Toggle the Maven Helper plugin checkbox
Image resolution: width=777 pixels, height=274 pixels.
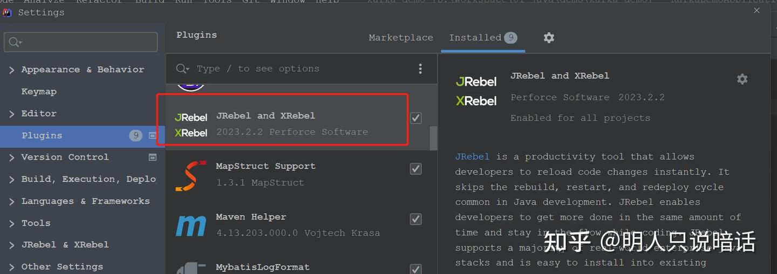tap(415, 219)
